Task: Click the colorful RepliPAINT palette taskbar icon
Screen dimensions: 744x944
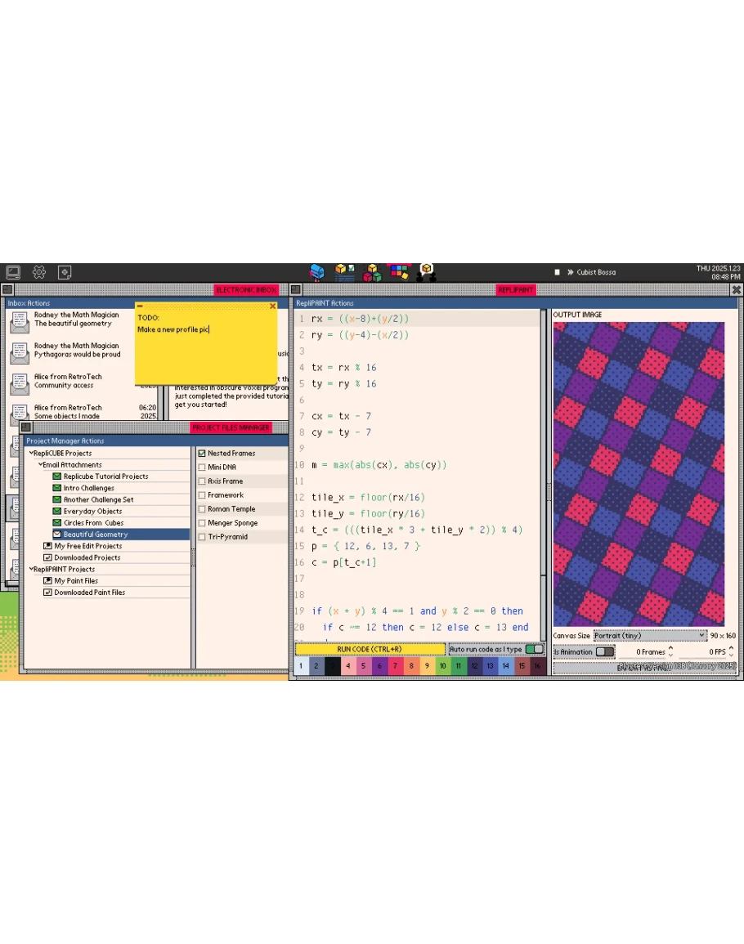Action: [399, 271]
